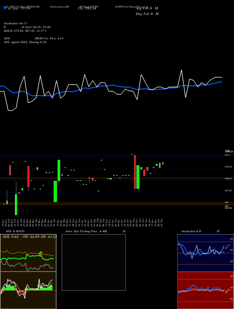Click the 68.71 value label in Stochastics panel
Image resolution: width=234 pixels, height=309 pixels.
(227, 246)
